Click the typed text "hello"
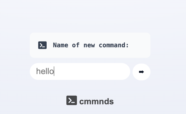The height and width of the screenshot is (114, 186). tap(45, 71)
